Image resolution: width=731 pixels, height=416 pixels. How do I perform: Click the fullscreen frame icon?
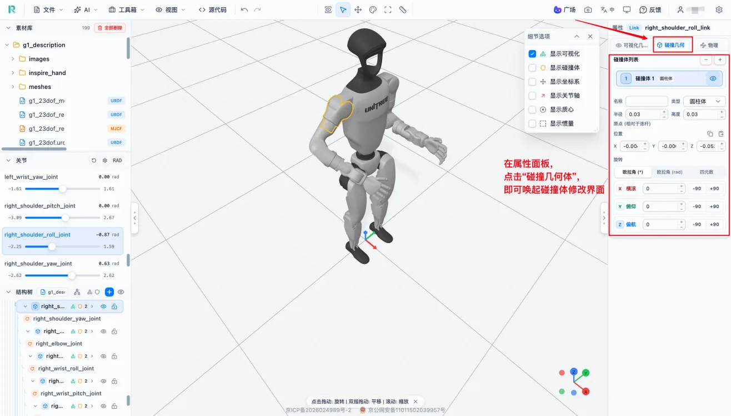[388, 10]
